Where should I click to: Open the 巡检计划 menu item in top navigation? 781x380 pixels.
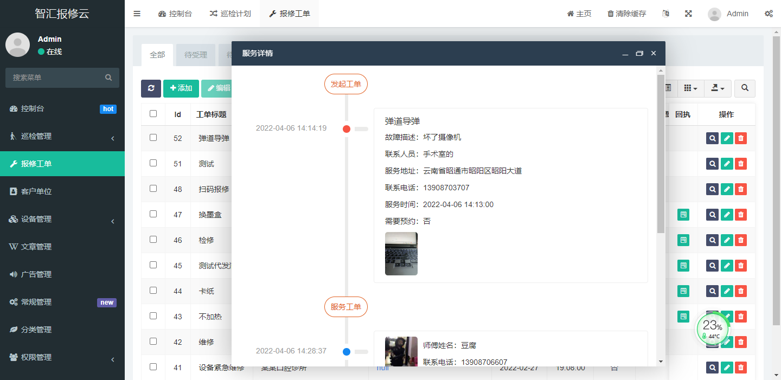tap(230, 13)
